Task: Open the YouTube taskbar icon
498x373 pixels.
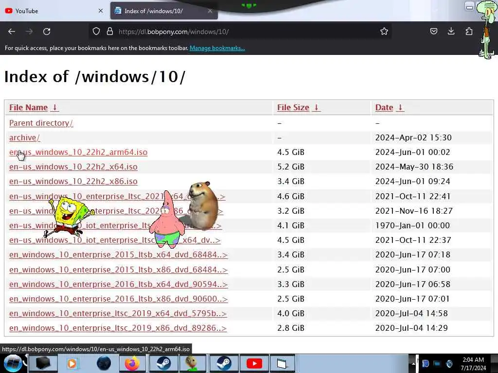Action: click(254, 363)
